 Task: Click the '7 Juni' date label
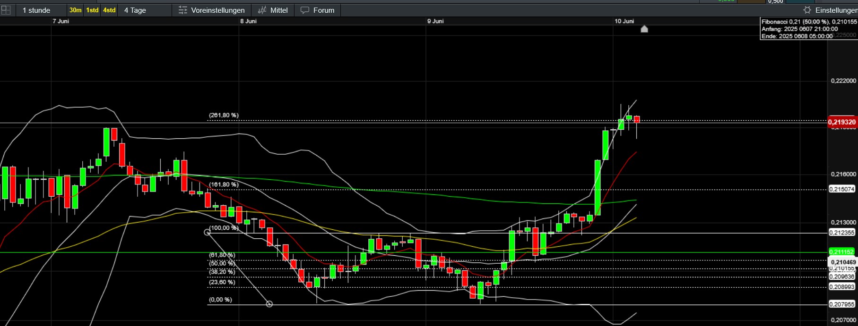(61, 21)
